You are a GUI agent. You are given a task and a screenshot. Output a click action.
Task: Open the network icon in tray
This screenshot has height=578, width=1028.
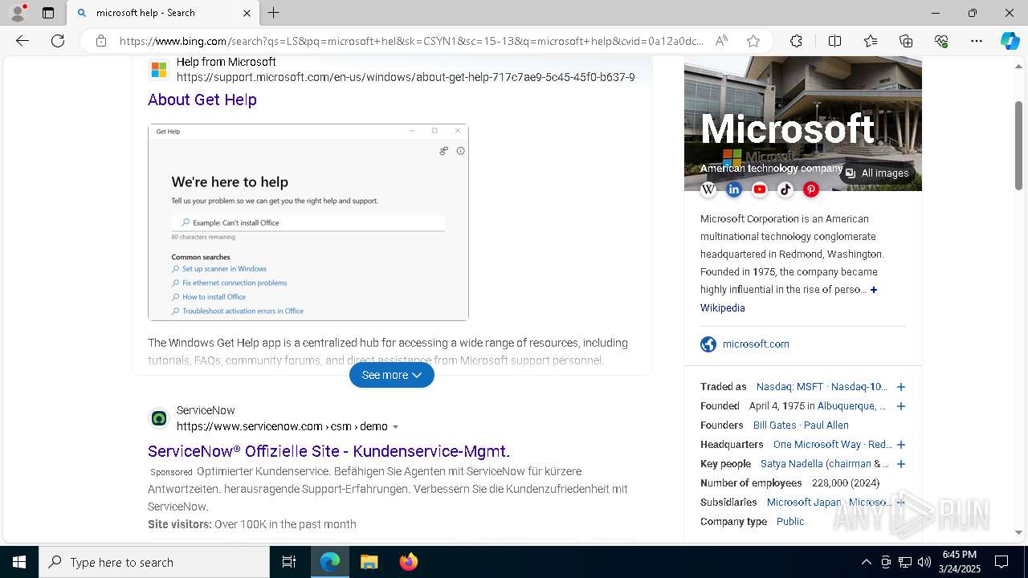point(904,562)
